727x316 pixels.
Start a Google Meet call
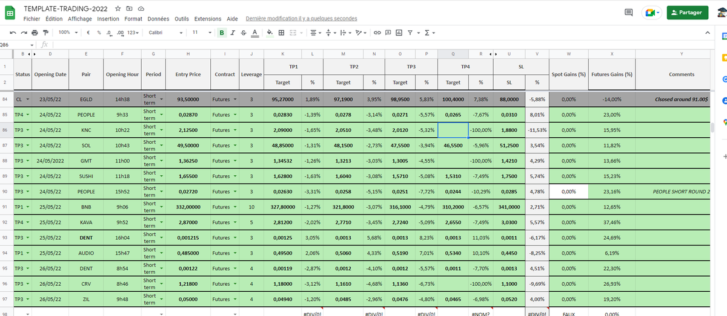click(x=652, y=12)
